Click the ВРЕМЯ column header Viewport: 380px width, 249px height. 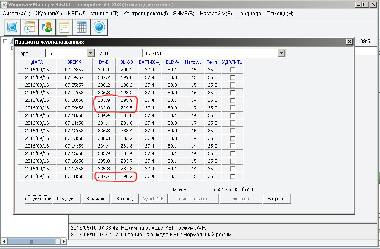pos(74,62)
